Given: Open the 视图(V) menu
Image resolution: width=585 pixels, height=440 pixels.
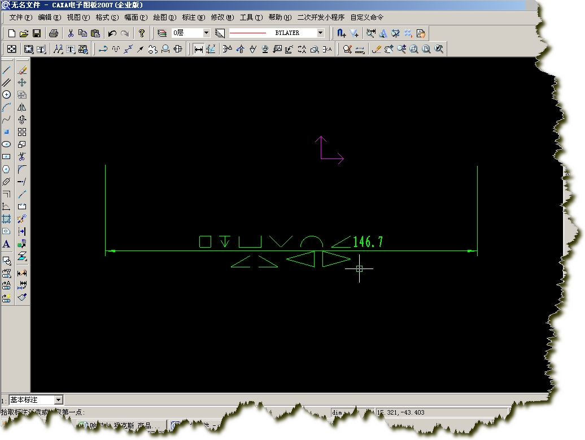Looking at the screenshot, I should coord(78,17).
